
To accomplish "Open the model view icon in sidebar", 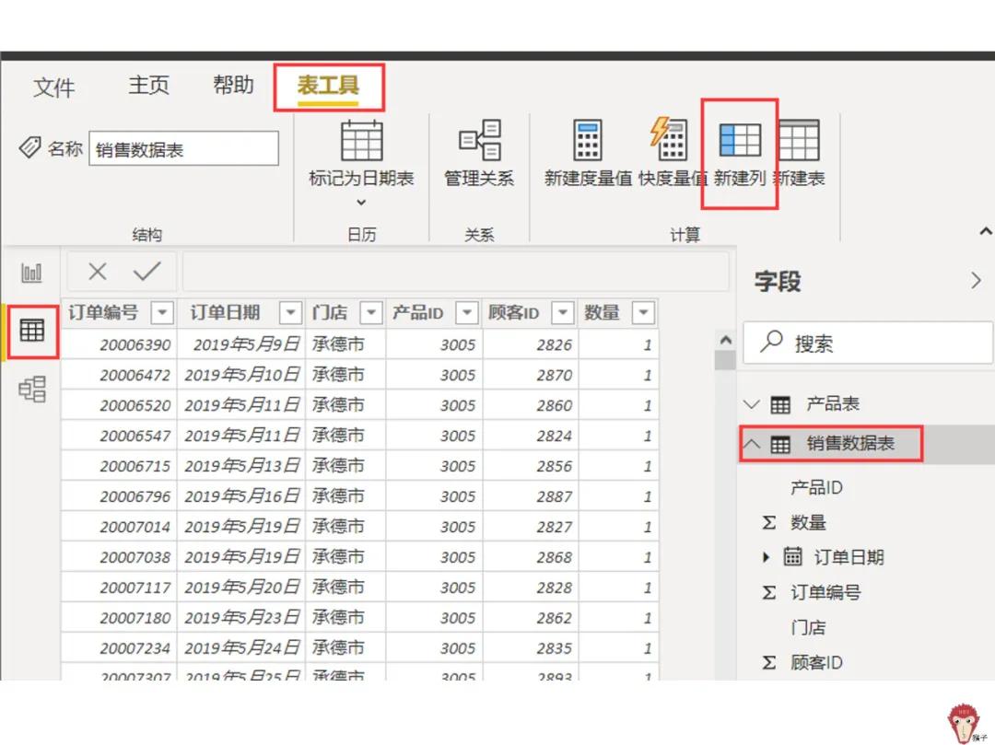I will [32, 390].
